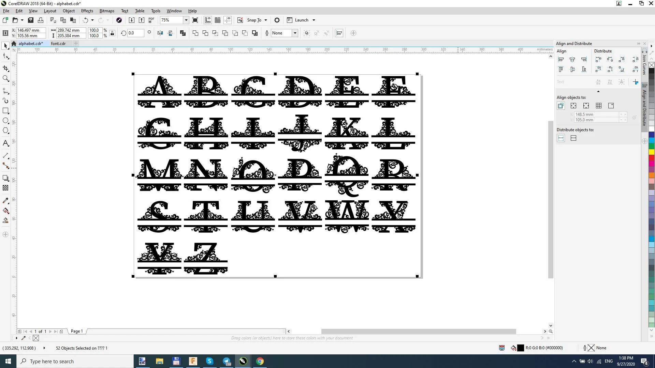655x368 pixels.
Task: Toggle the lock ratio button
Action: coord(112,33)
